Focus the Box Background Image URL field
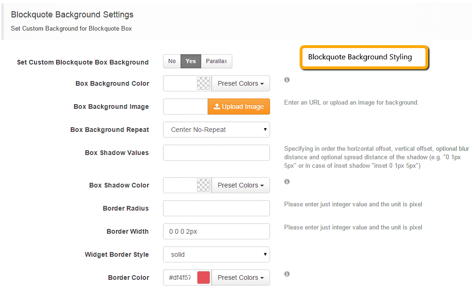 185,106
